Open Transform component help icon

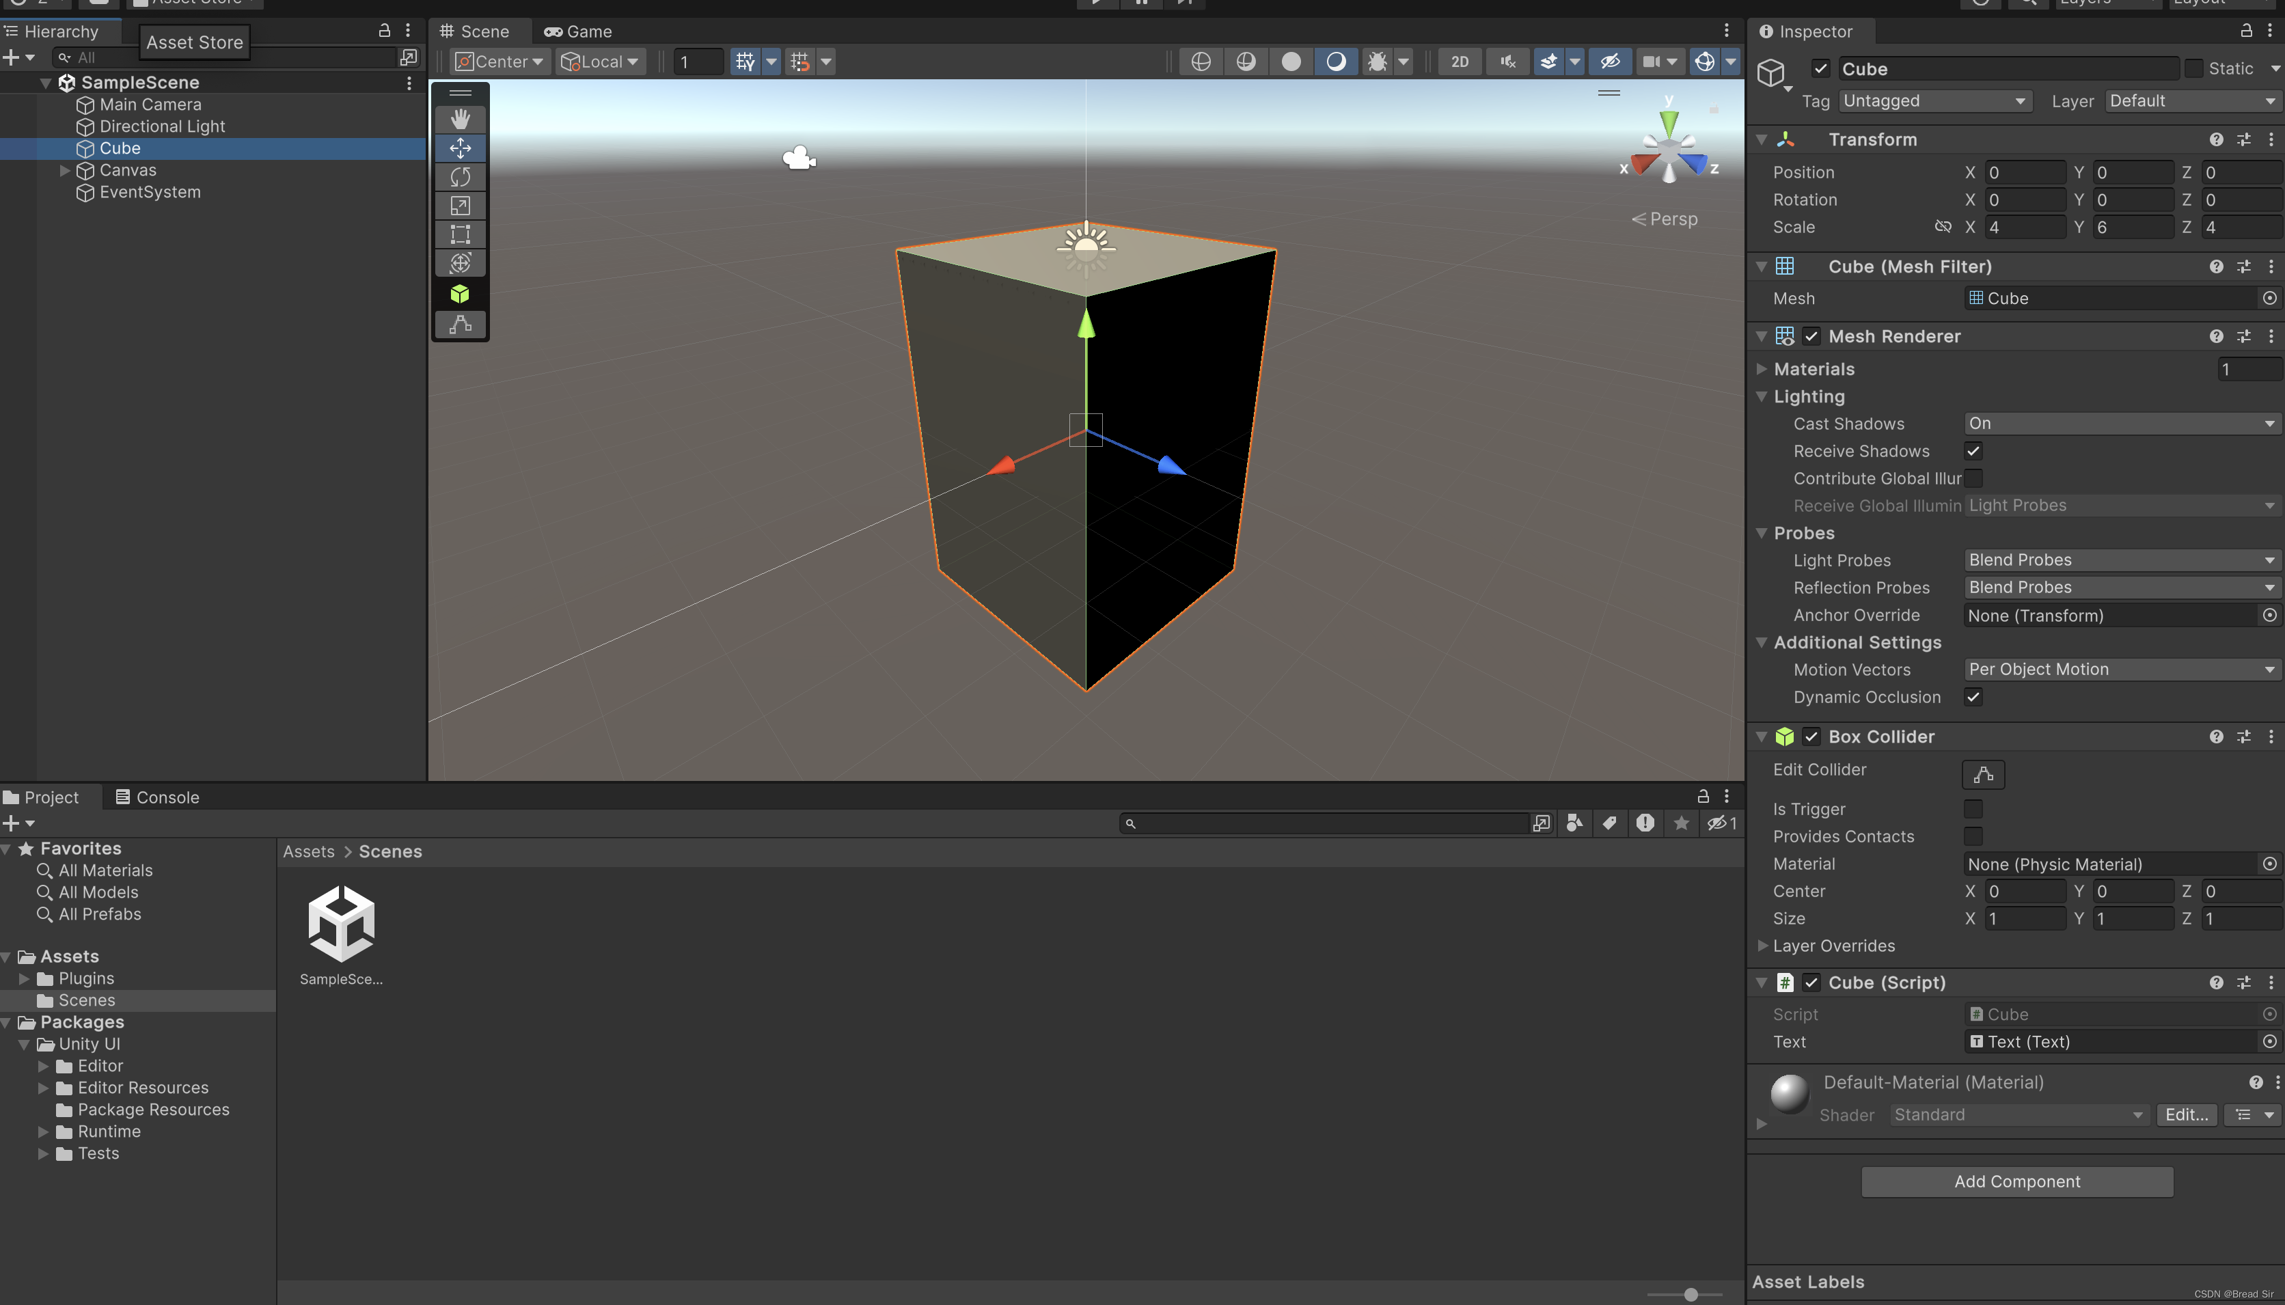click(2216, 139)
